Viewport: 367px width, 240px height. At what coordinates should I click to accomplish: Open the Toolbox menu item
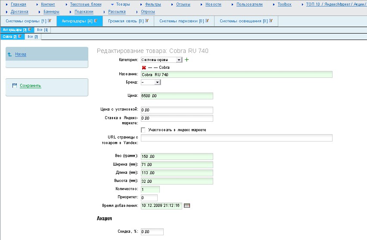(x=284, y=4)
